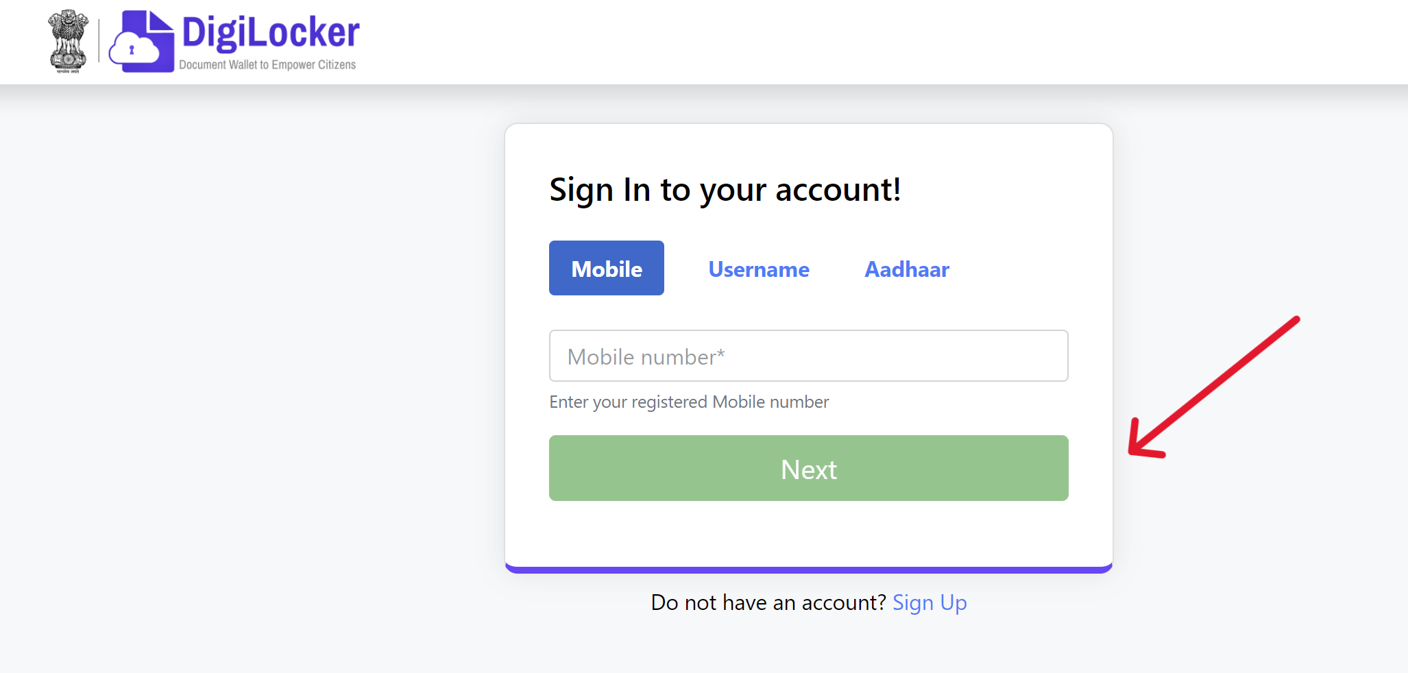The image size is (1408, 673).
Task: Switch to the Aadhaar tab
Action: [x=907, y=269]
